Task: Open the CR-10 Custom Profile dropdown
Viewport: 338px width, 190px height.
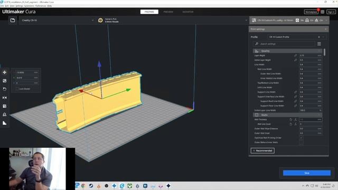Action: 296,37
